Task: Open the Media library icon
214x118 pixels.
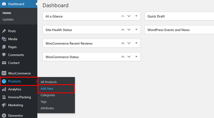Action: click(4, 39)
